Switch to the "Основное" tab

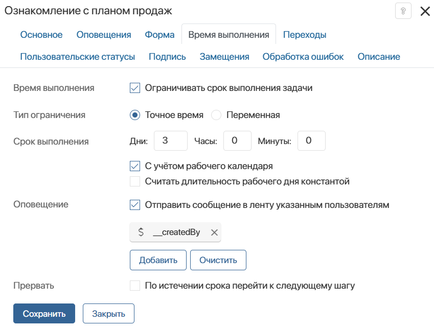pos(41,35)
